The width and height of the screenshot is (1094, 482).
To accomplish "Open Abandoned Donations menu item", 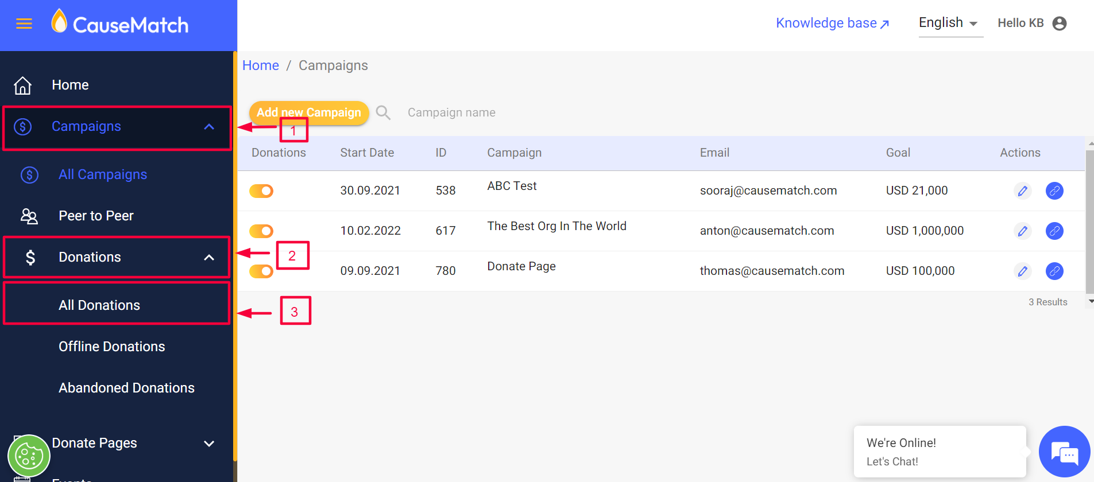I will click(x=126, y=388).
